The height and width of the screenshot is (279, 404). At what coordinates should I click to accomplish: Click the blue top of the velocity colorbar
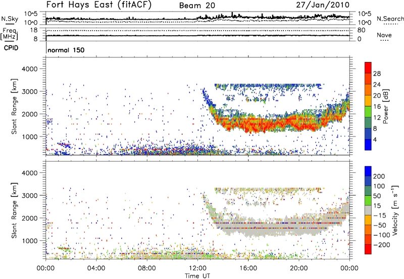click(x=368, y=171)
